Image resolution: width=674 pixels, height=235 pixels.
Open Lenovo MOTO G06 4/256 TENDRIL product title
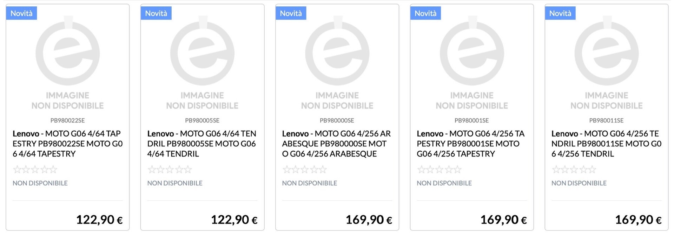pos(606,144)
